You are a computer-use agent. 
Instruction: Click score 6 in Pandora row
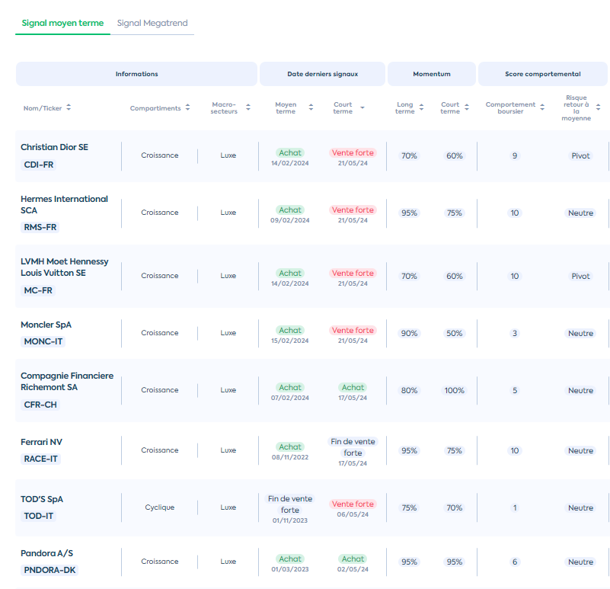tap(514, 562)
